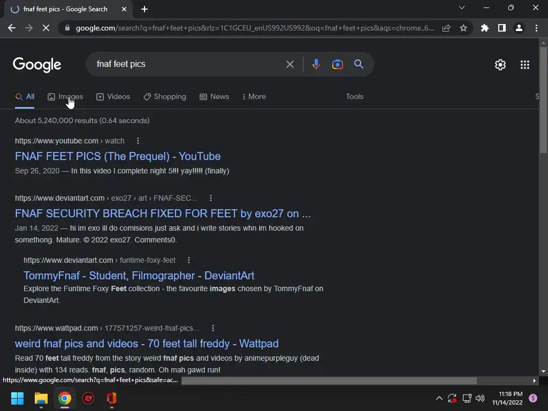Open the search Tools options

pos(354,97)
